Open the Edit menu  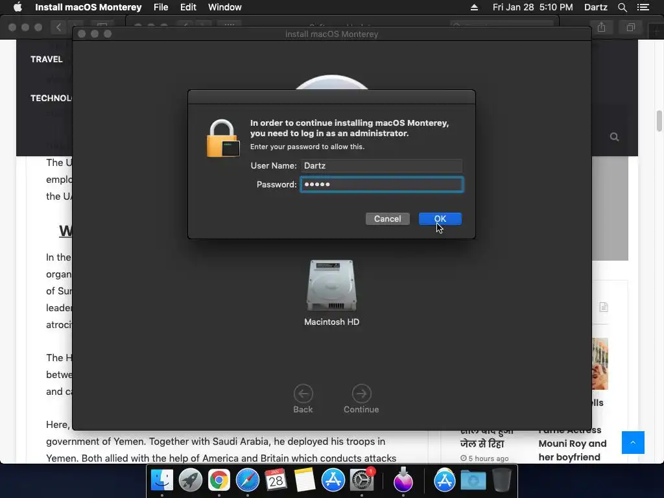[x=188, y=7]
